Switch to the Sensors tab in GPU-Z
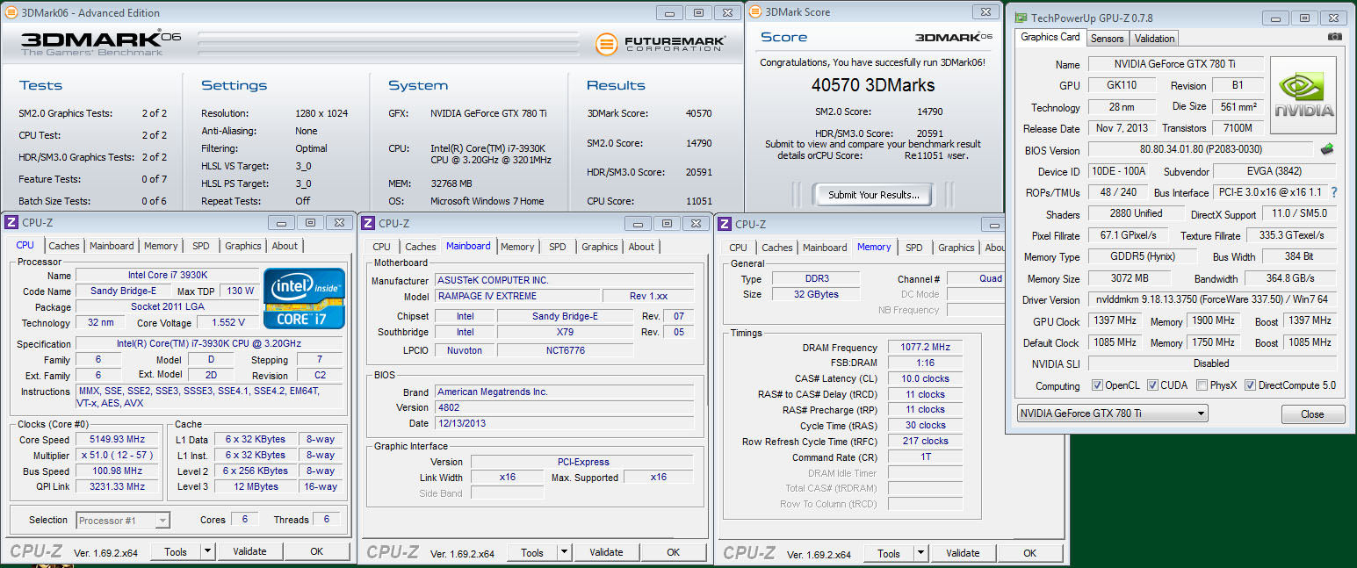 1107,39
